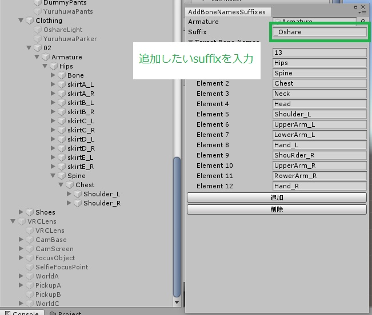
Task: Click the FocusObject cube icon
Action: point(30,258)
